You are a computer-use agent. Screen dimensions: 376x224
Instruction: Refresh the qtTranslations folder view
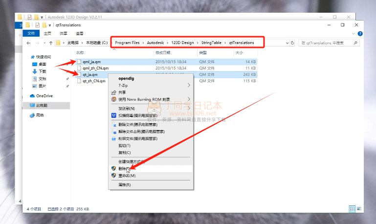pyautogui.click(x=292, y=43)
